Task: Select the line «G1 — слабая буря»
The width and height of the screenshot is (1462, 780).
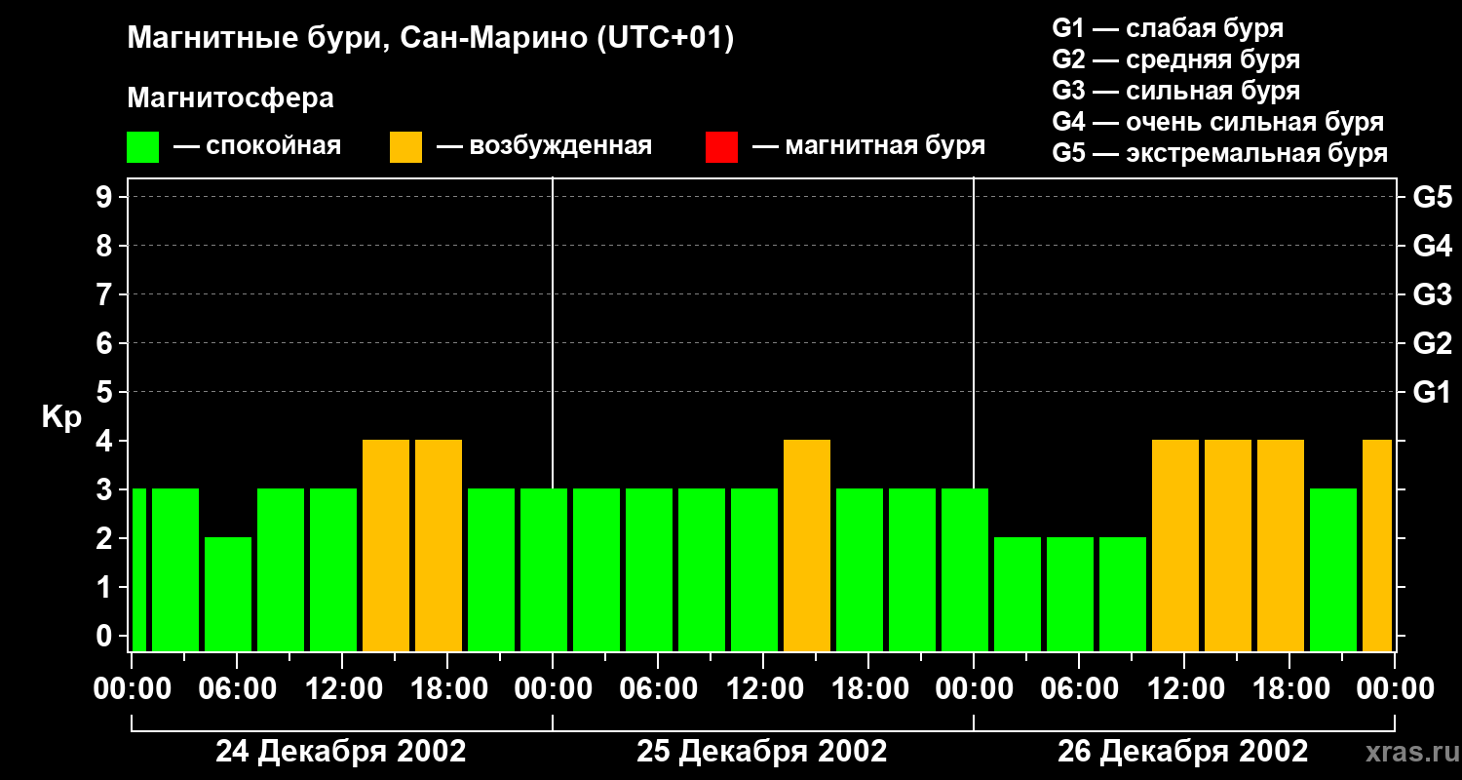Action: 1168,28
